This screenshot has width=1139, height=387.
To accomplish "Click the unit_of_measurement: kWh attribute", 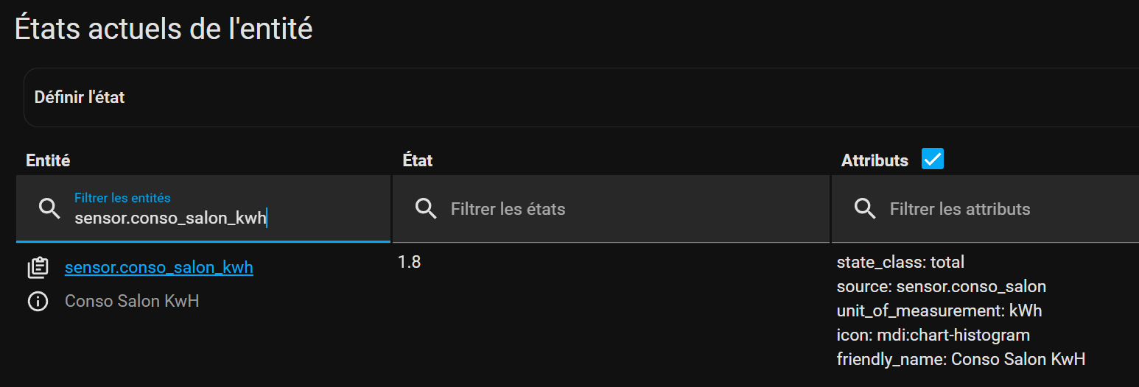I will pyautogui.click(x=939, y=310).
